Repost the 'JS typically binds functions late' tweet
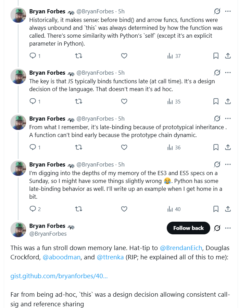The image size is (239, 308). [x=78, y=101]
